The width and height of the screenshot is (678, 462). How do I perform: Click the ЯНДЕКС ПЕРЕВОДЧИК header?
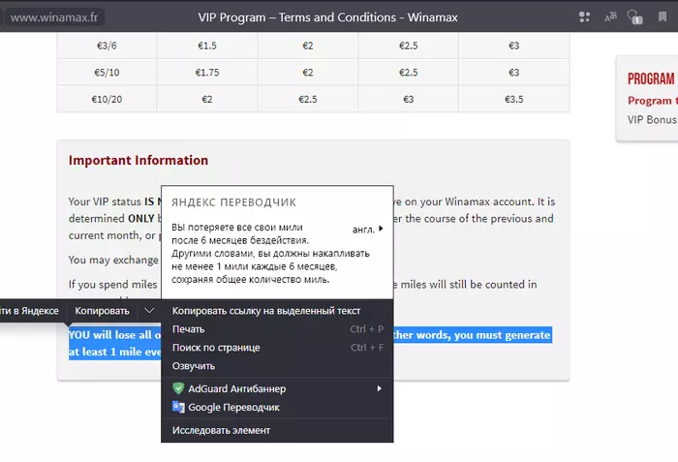234,202
